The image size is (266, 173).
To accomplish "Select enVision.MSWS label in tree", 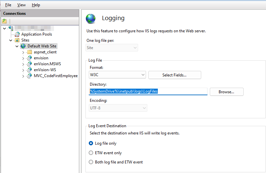I will [47, 64].
